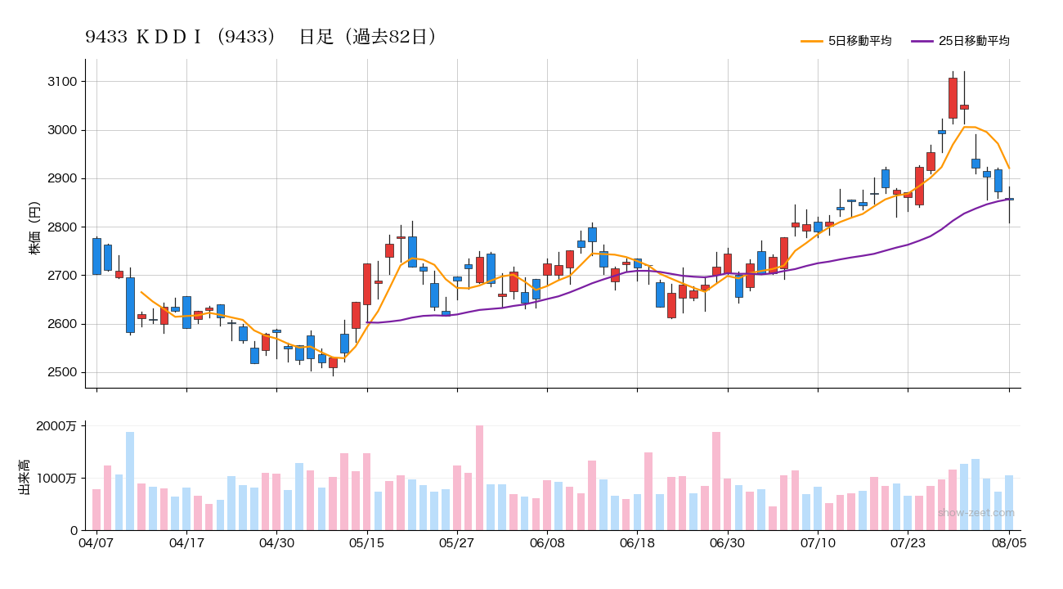Click the first blue candlestick on 04/07
The height and width of the screenshot is (589, 1063).
(96, 256)
